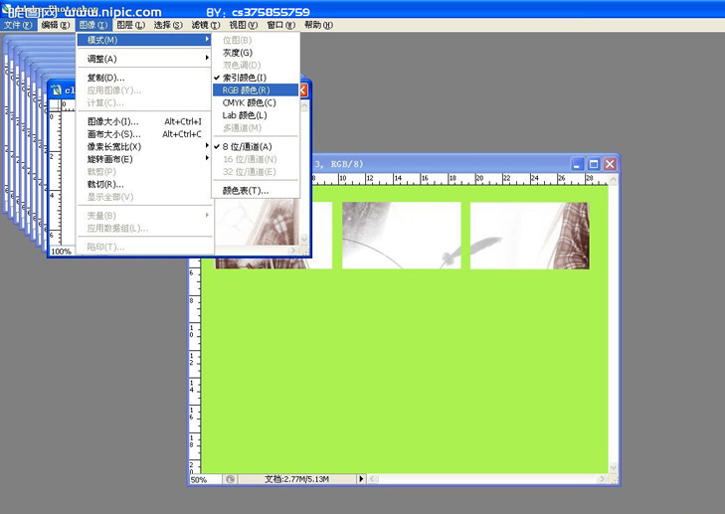Choose the 陷印(T)... entry
Viewport: 725px width, 514px height.
pyautogui.click(x=144, y=247)
